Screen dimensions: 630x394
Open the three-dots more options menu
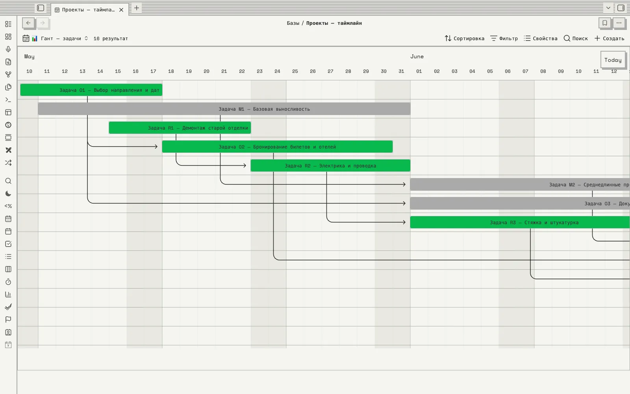pyautogui.click(x=619, y=23)
